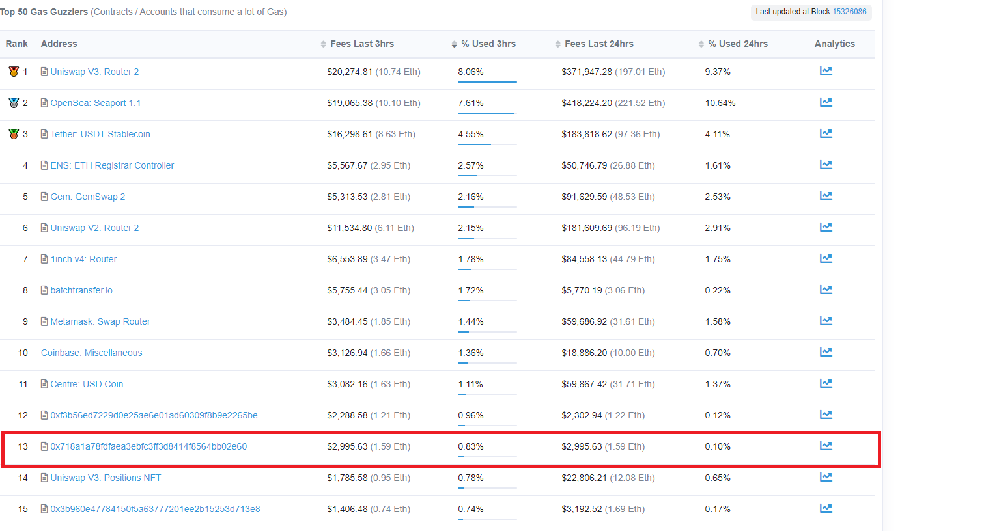
Task: Click contract icon beside ENS: ETH Registrar Controller
Action: [x=44, y=165]
